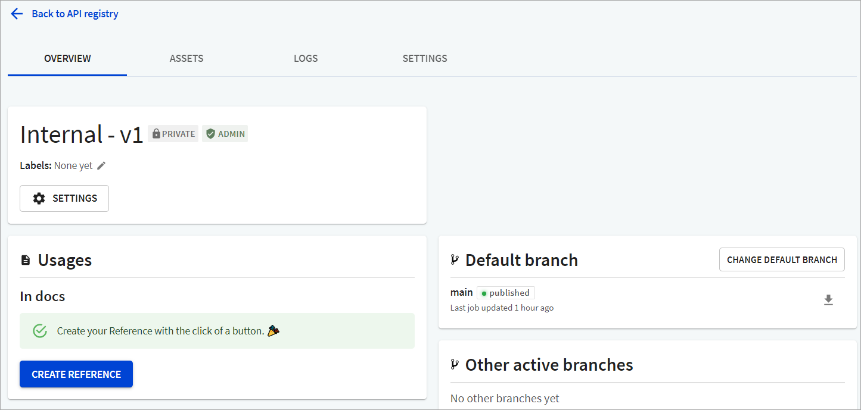This screenshot has width=861, height=410.
Task: Click the Usages document icon
Action: pyautogui.click(x=25, y=261)
